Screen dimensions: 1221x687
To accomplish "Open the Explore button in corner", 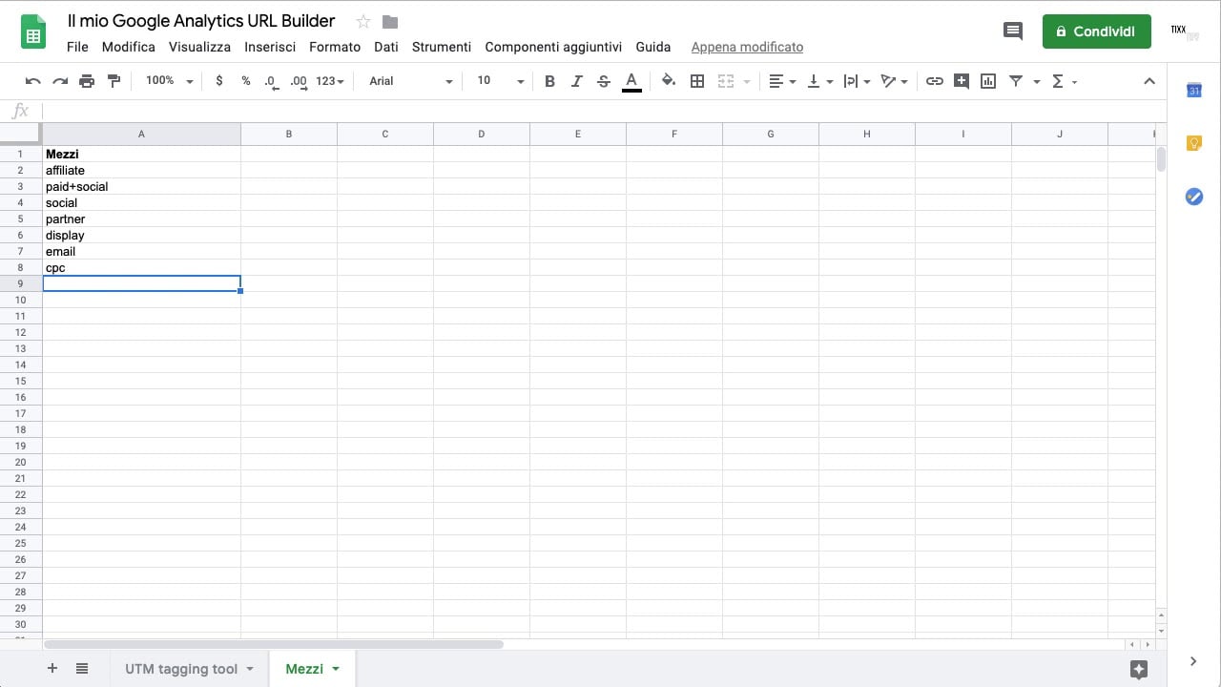I will coord(1138,669).
